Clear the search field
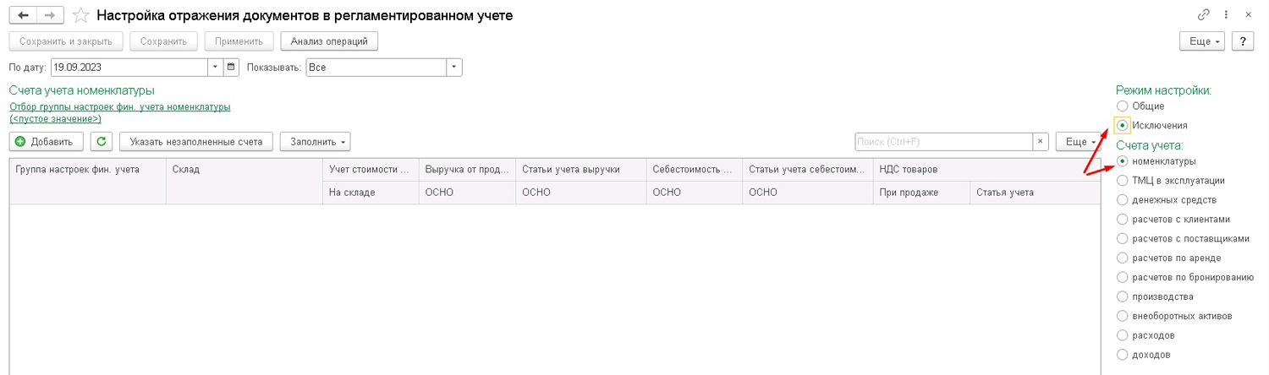Viewport: 1269px width, 375px height. (1041, 142)
